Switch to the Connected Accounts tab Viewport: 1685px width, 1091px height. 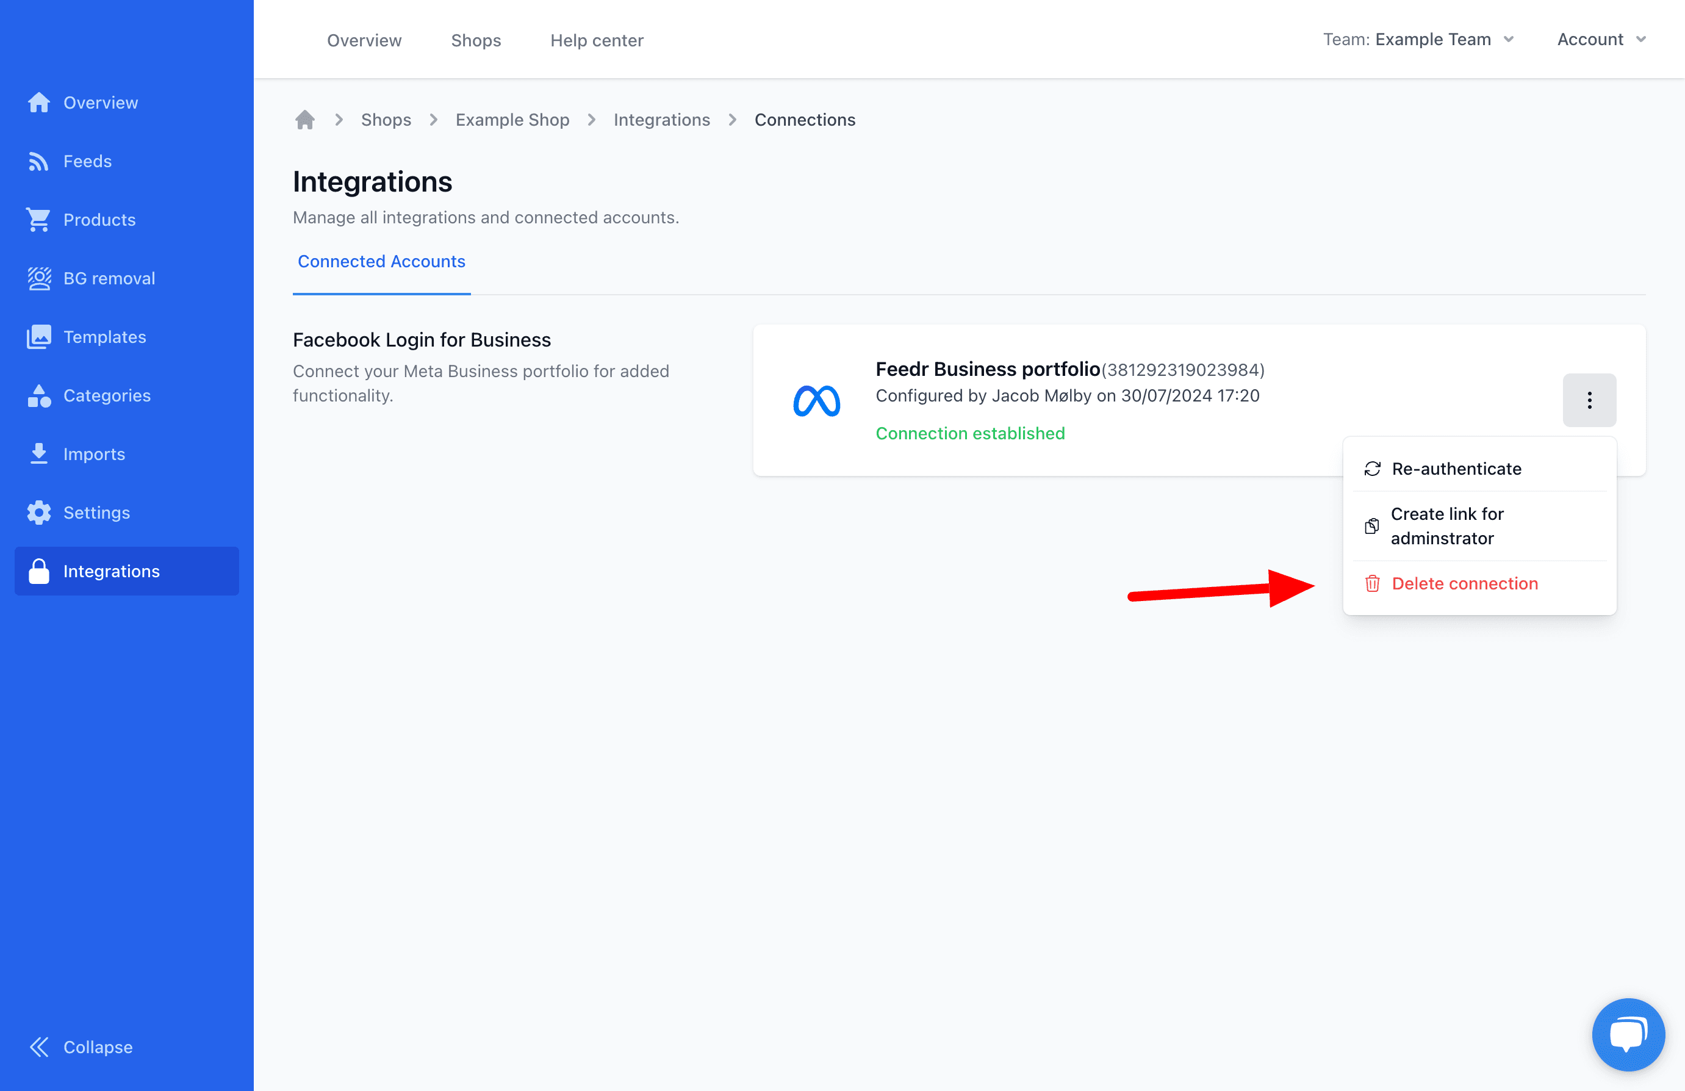(x=381, y=261)
